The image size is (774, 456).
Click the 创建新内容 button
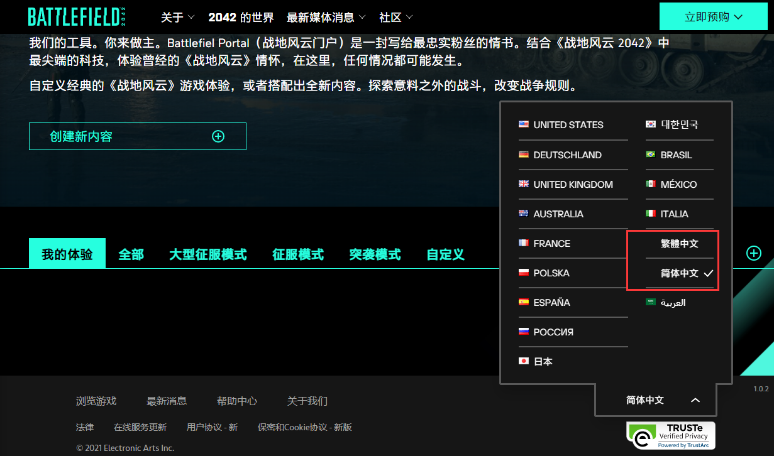click(138, 136)
